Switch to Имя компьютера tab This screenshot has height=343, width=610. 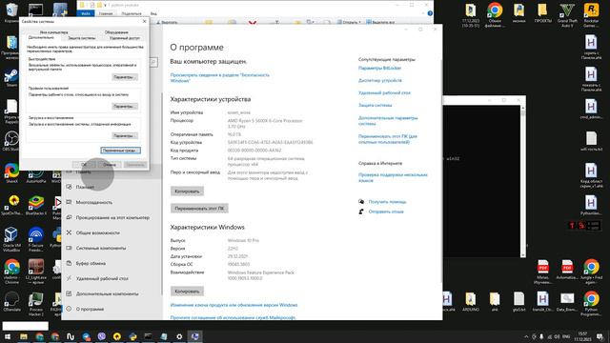(53, 32)
